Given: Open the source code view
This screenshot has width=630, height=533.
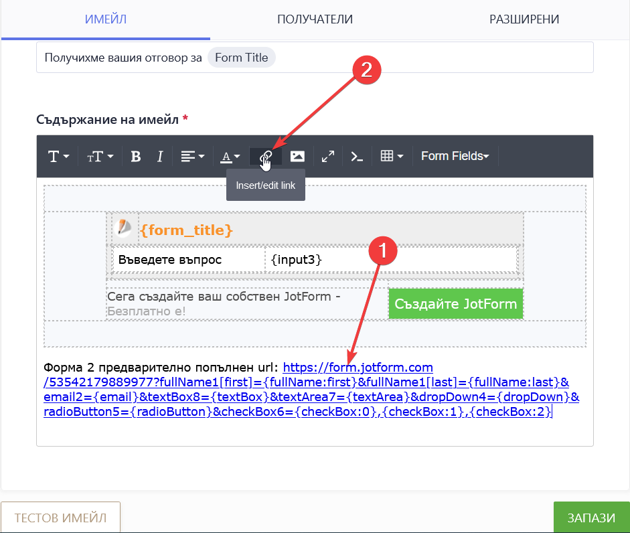Looking at the screenshot, I should click(x=357, y=156).
